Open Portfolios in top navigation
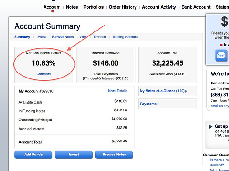 [93, 7]
